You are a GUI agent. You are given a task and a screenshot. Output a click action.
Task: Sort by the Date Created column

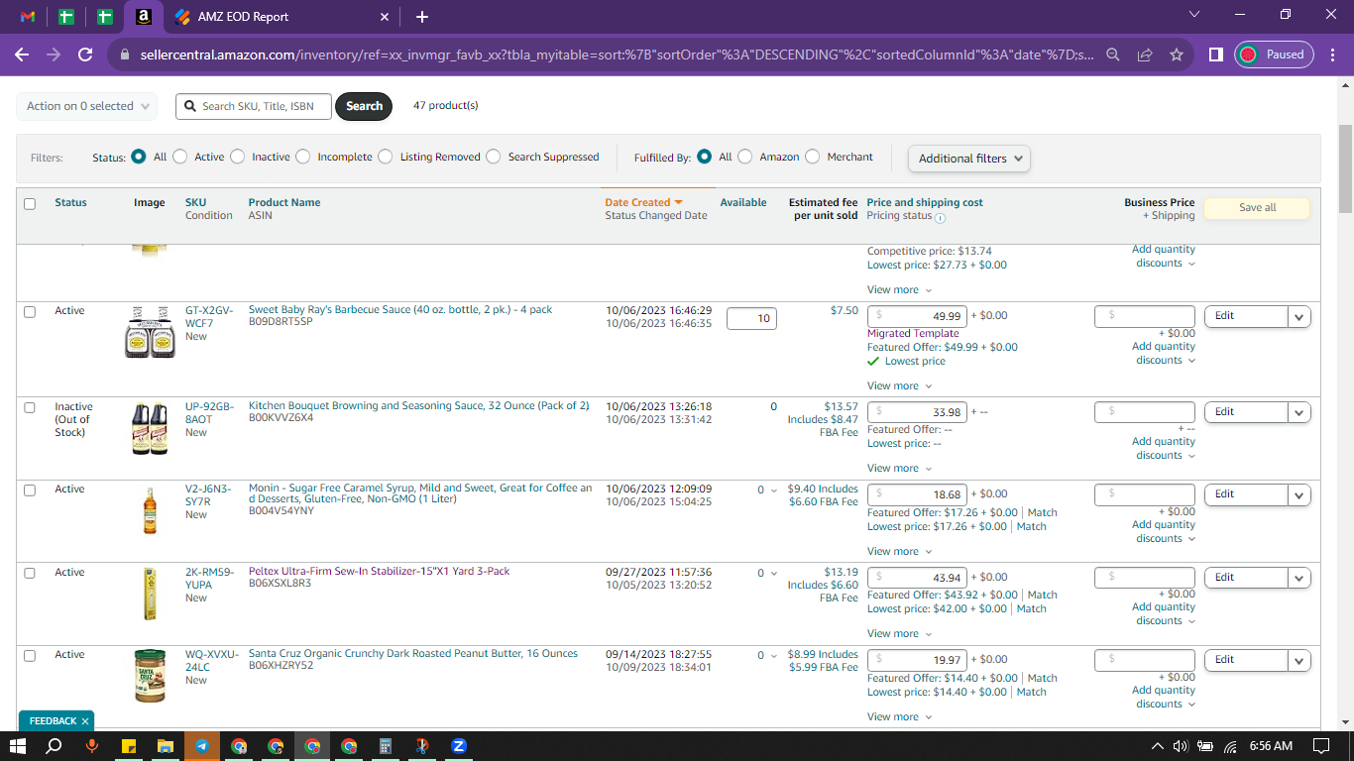point(643,203)
